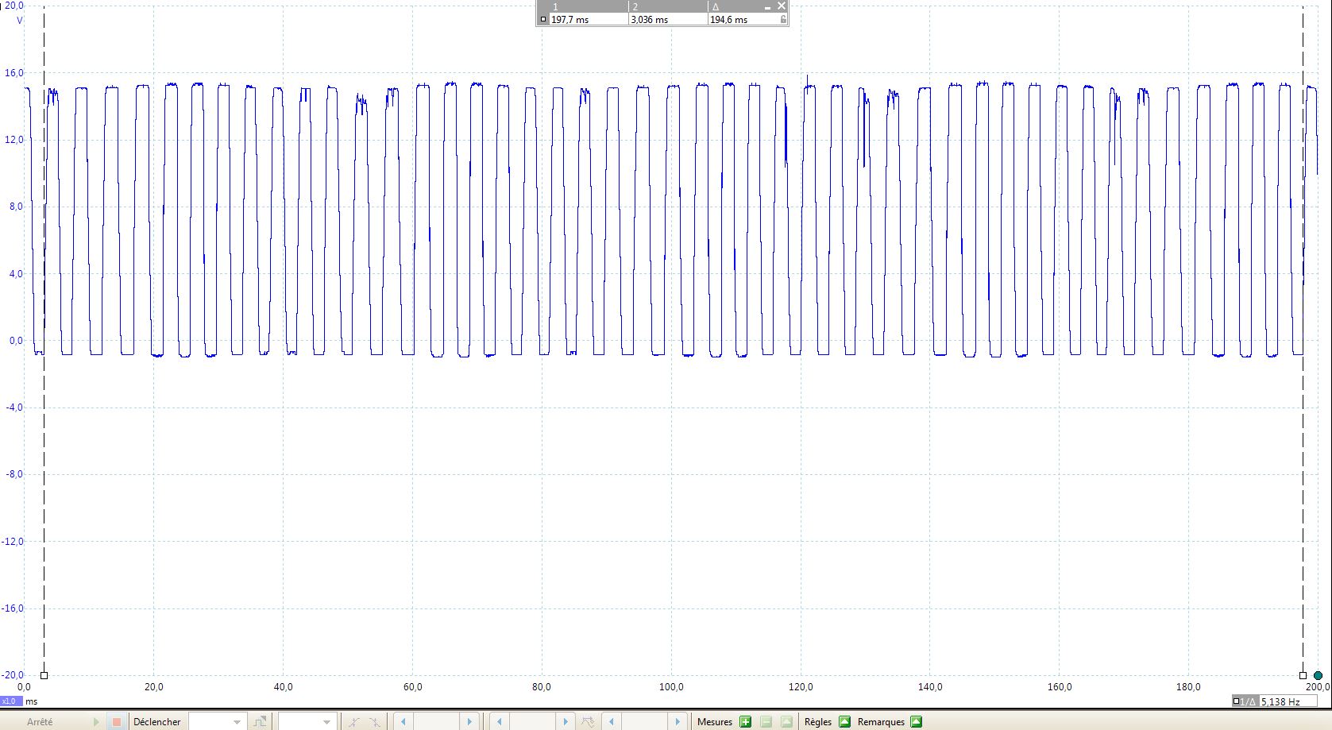Click the green start capture arrow
The height and width of the screenshot is (730, 1332).
click(96, 722)
